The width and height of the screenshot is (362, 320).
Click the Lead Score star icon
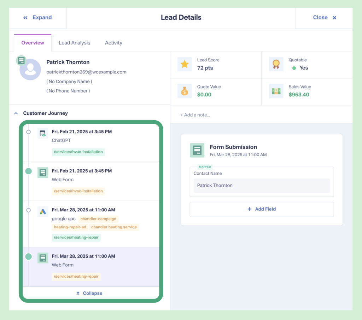tap(184, 64)
